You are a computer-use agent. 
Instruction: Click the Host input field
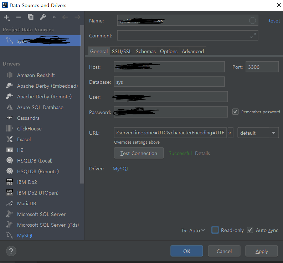click(x=169, y=67)
